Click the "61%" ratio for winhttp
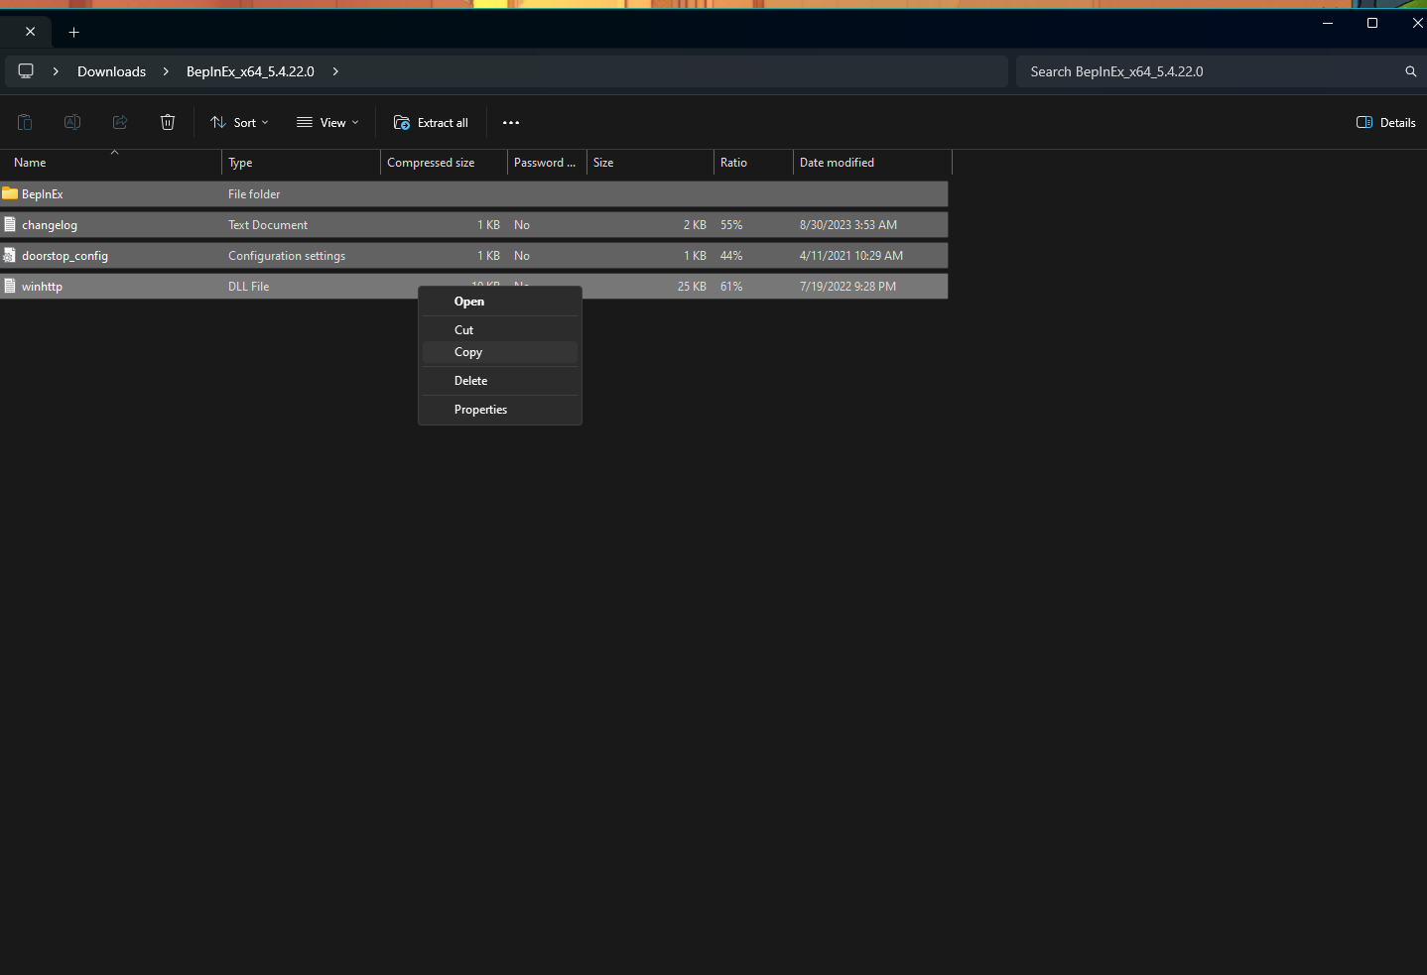1427x975 pixels. (731, 287)
